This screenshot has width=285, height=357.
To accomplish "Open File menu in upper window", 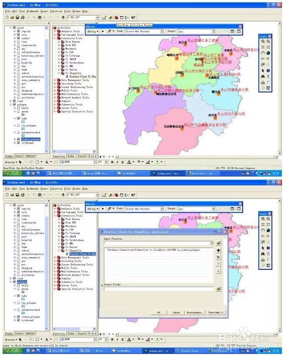I will tap(7, 11).
